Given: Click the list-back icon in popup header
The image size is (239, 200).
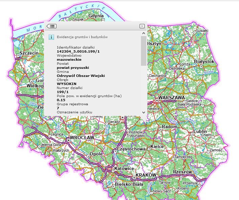Looking at the screenshot, I should (51, 26).
